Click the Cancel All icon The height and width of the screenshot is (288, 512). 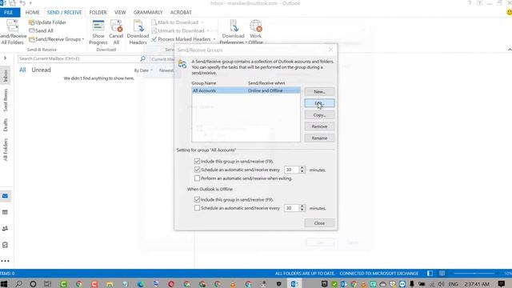pos(116,32)
